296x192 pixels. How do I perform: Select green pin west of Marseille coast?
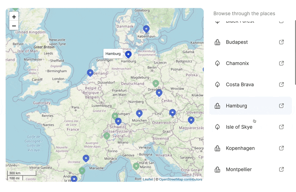[x=82, y=171]
